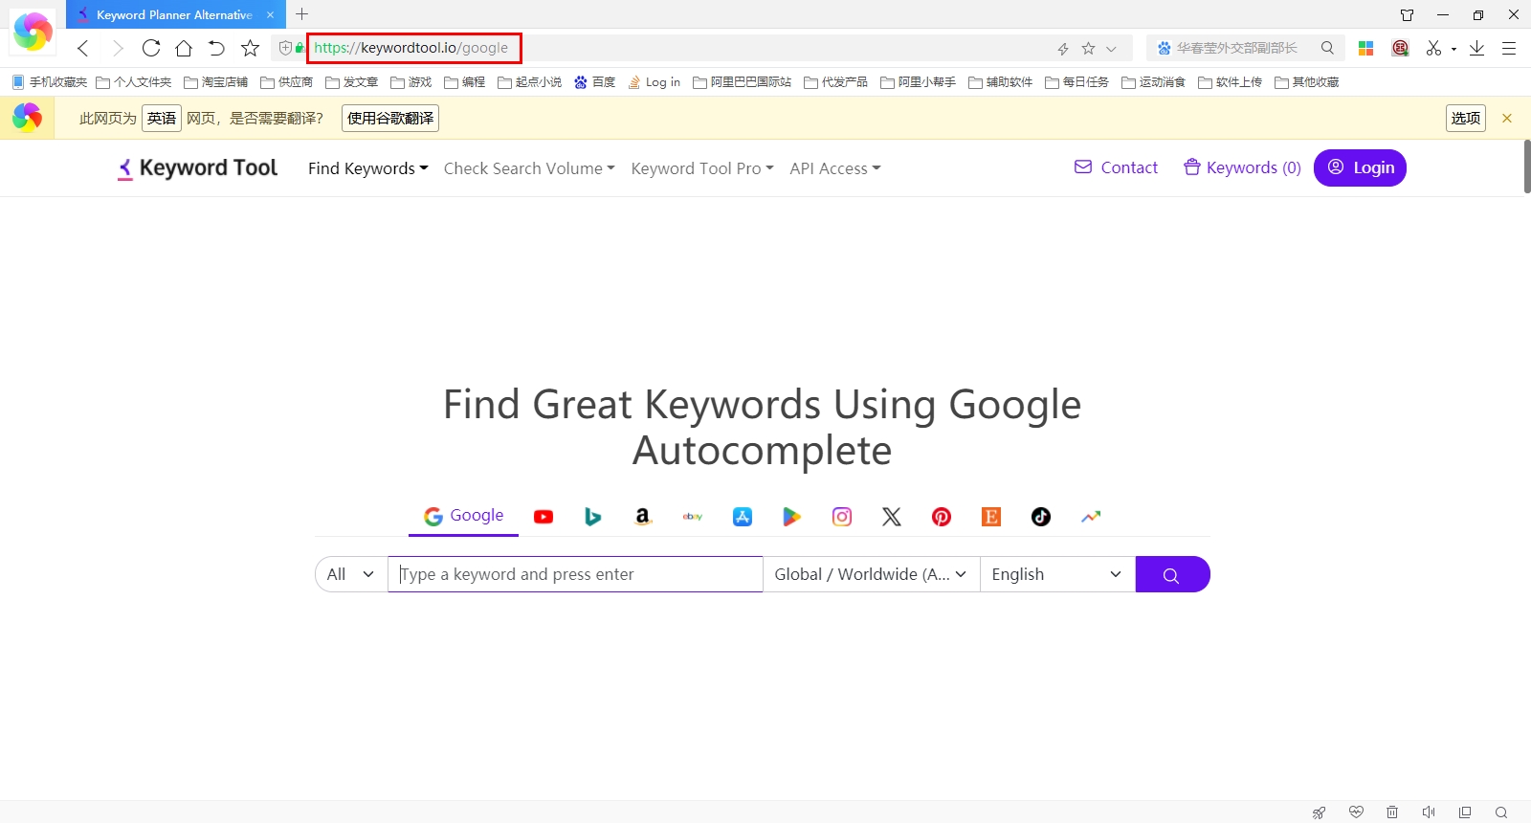Select the Instagram keyword source icon
Screen dimensions: 1531x823
tap(842, 517)
